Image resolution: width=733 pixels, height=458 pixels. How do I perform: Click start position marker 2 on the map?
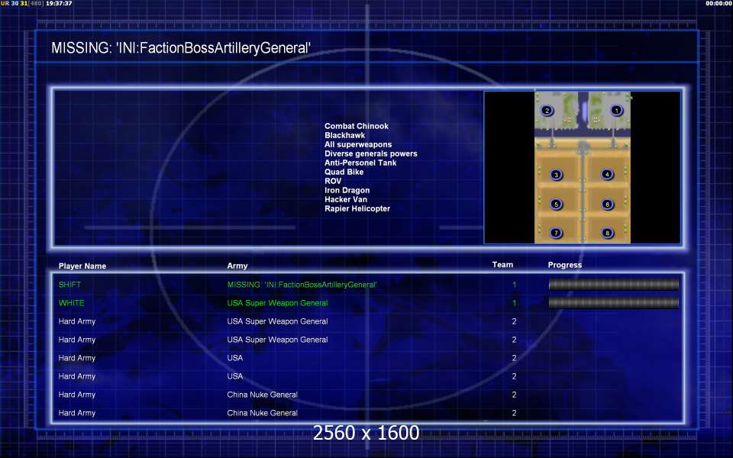point(547,111)
